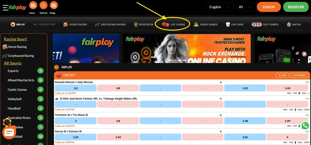Open the IN country dropdown
The height and width of the screenshot is (145, 311).
point(245,7)
